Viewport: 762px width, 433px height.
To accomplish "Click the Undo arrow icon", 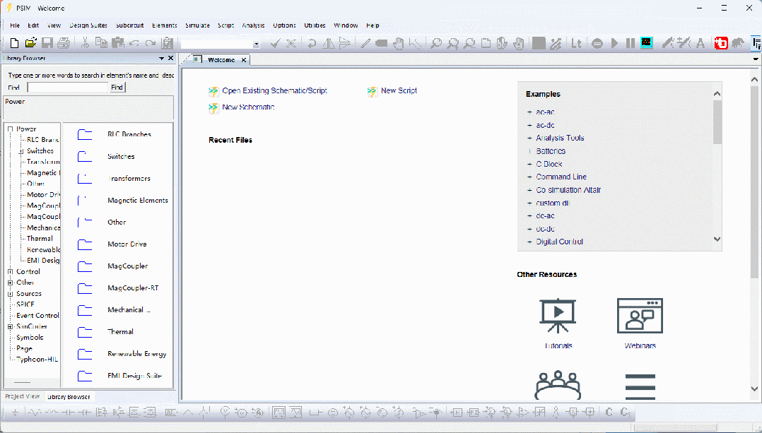I will [x=134, y=43].
